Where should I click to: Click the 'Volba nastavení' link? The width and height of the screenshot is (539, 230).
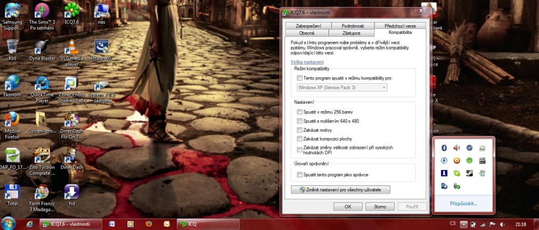tap(307, 62)
